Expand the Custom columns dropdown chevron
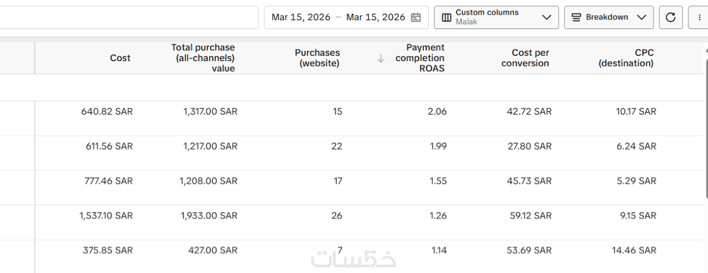This screenshot has height=273, width=708. coord(547,17)
